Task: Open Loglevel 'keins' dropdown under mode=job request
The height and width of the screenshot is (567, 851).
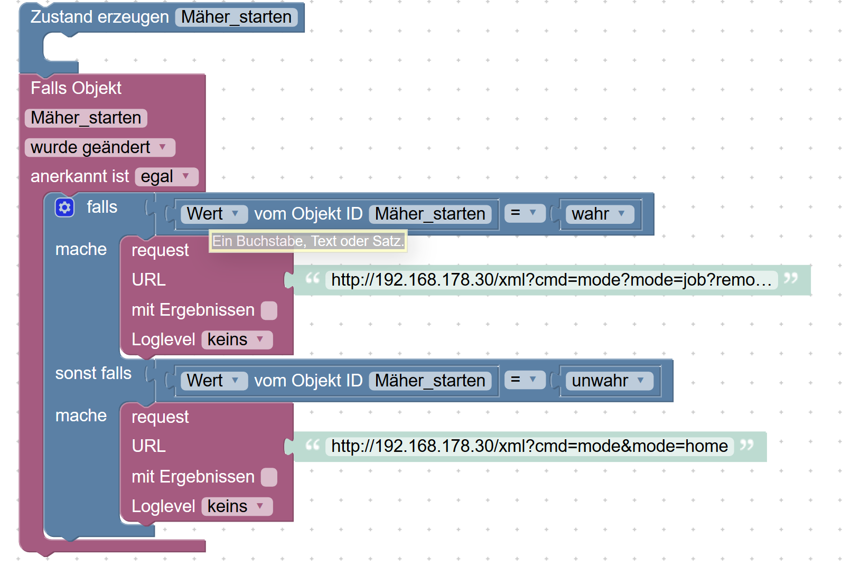Action: pyautogui.click(x=236, y=339)
